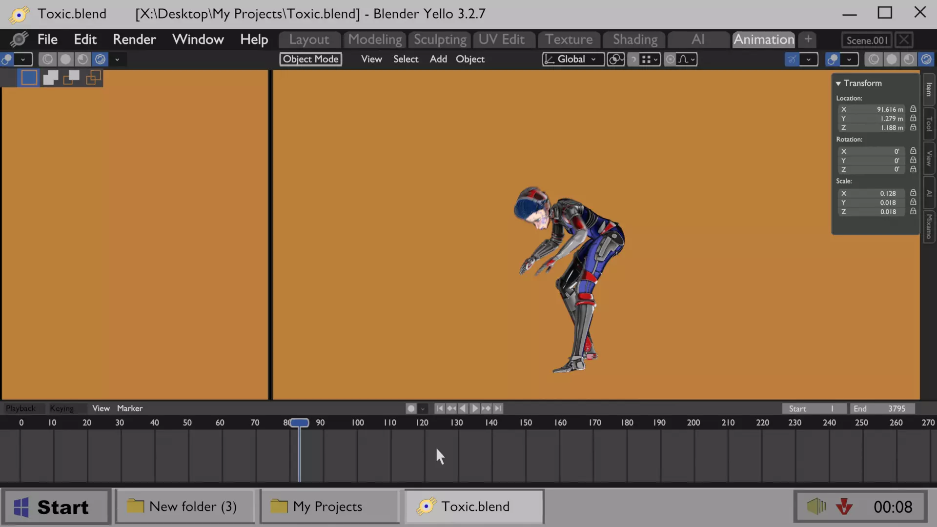
Task: Collapse the Transform panel
Action: [838, 83]
